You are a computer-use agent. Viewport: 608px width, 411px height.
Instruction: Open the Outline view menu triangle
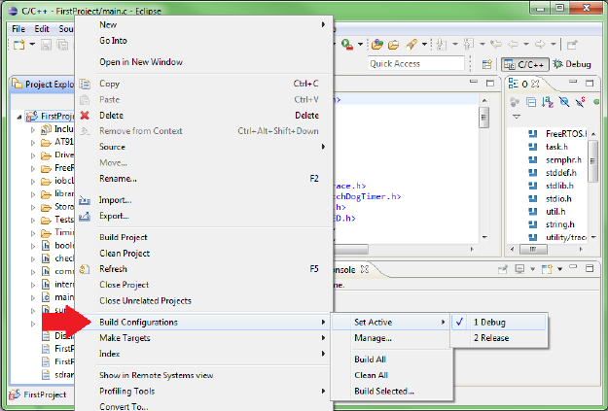coord(517,117)
